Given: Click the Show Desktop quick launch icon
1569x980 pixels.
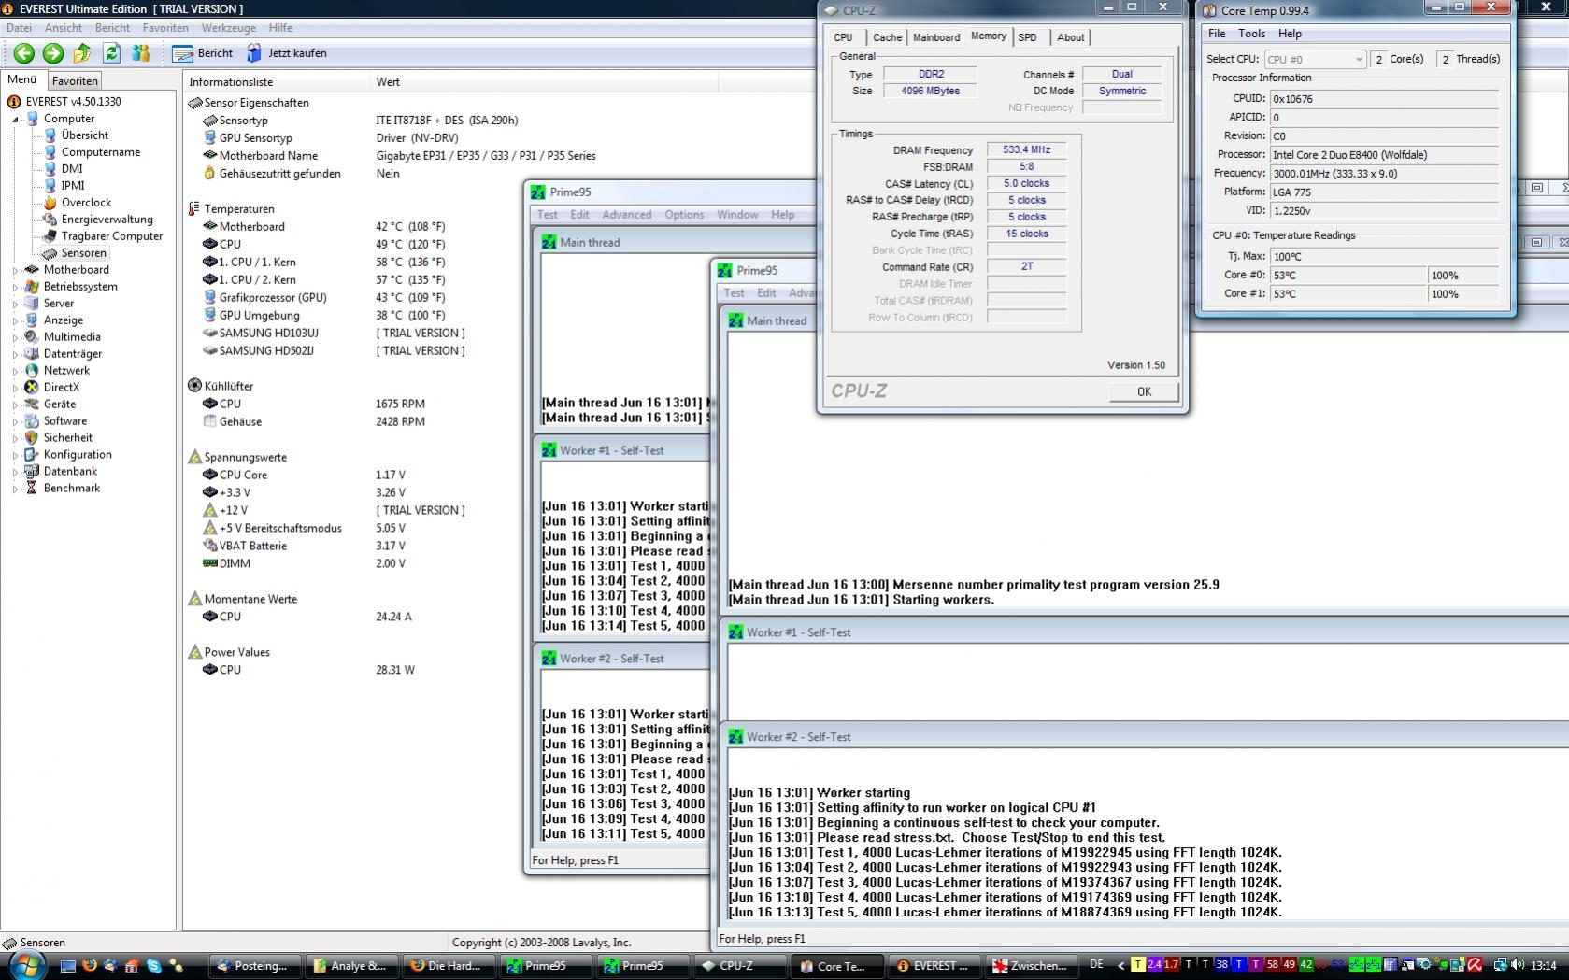Looking at the screenshot, I should [68, 966].
